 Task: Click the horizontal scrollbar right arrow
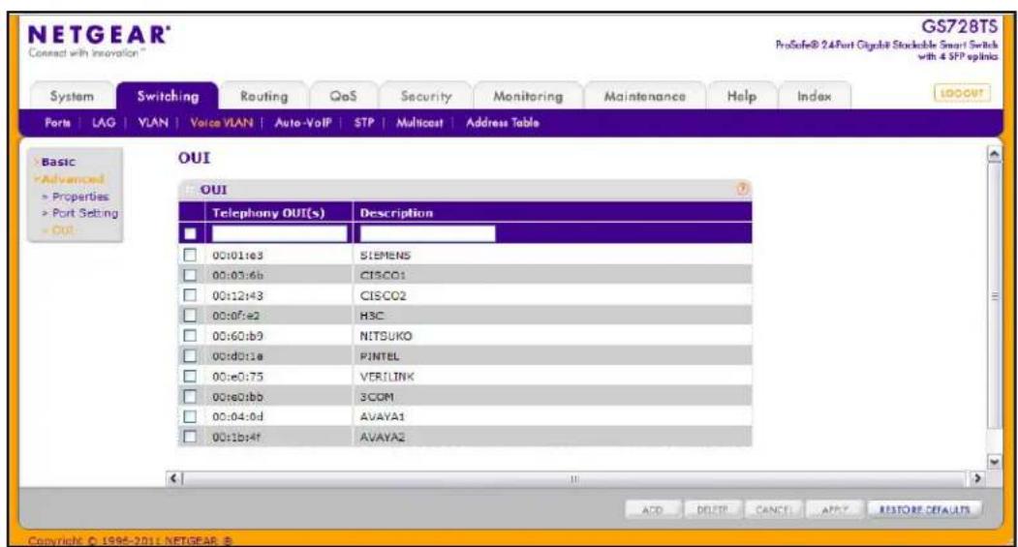pos(975,479)
